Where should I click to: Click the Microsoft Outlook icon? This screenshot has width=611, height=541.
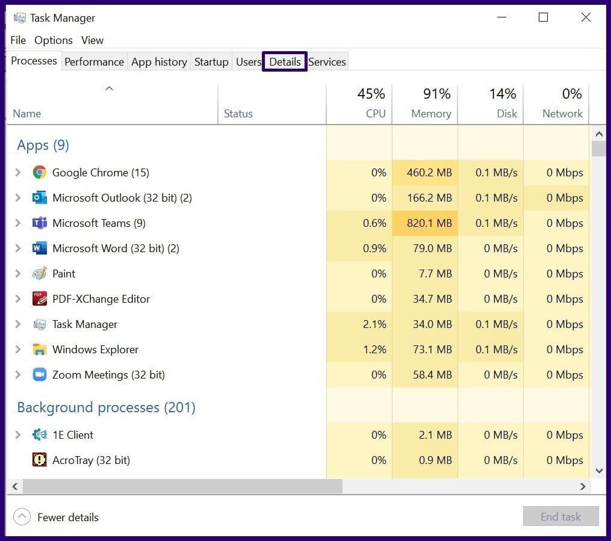(39, 197)
